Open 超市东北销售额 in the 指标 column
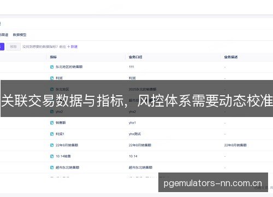The image size is (273, 197). pyautogui.click(x=67, y=168)
